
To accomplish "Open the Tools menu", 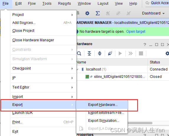I will 47,4.
